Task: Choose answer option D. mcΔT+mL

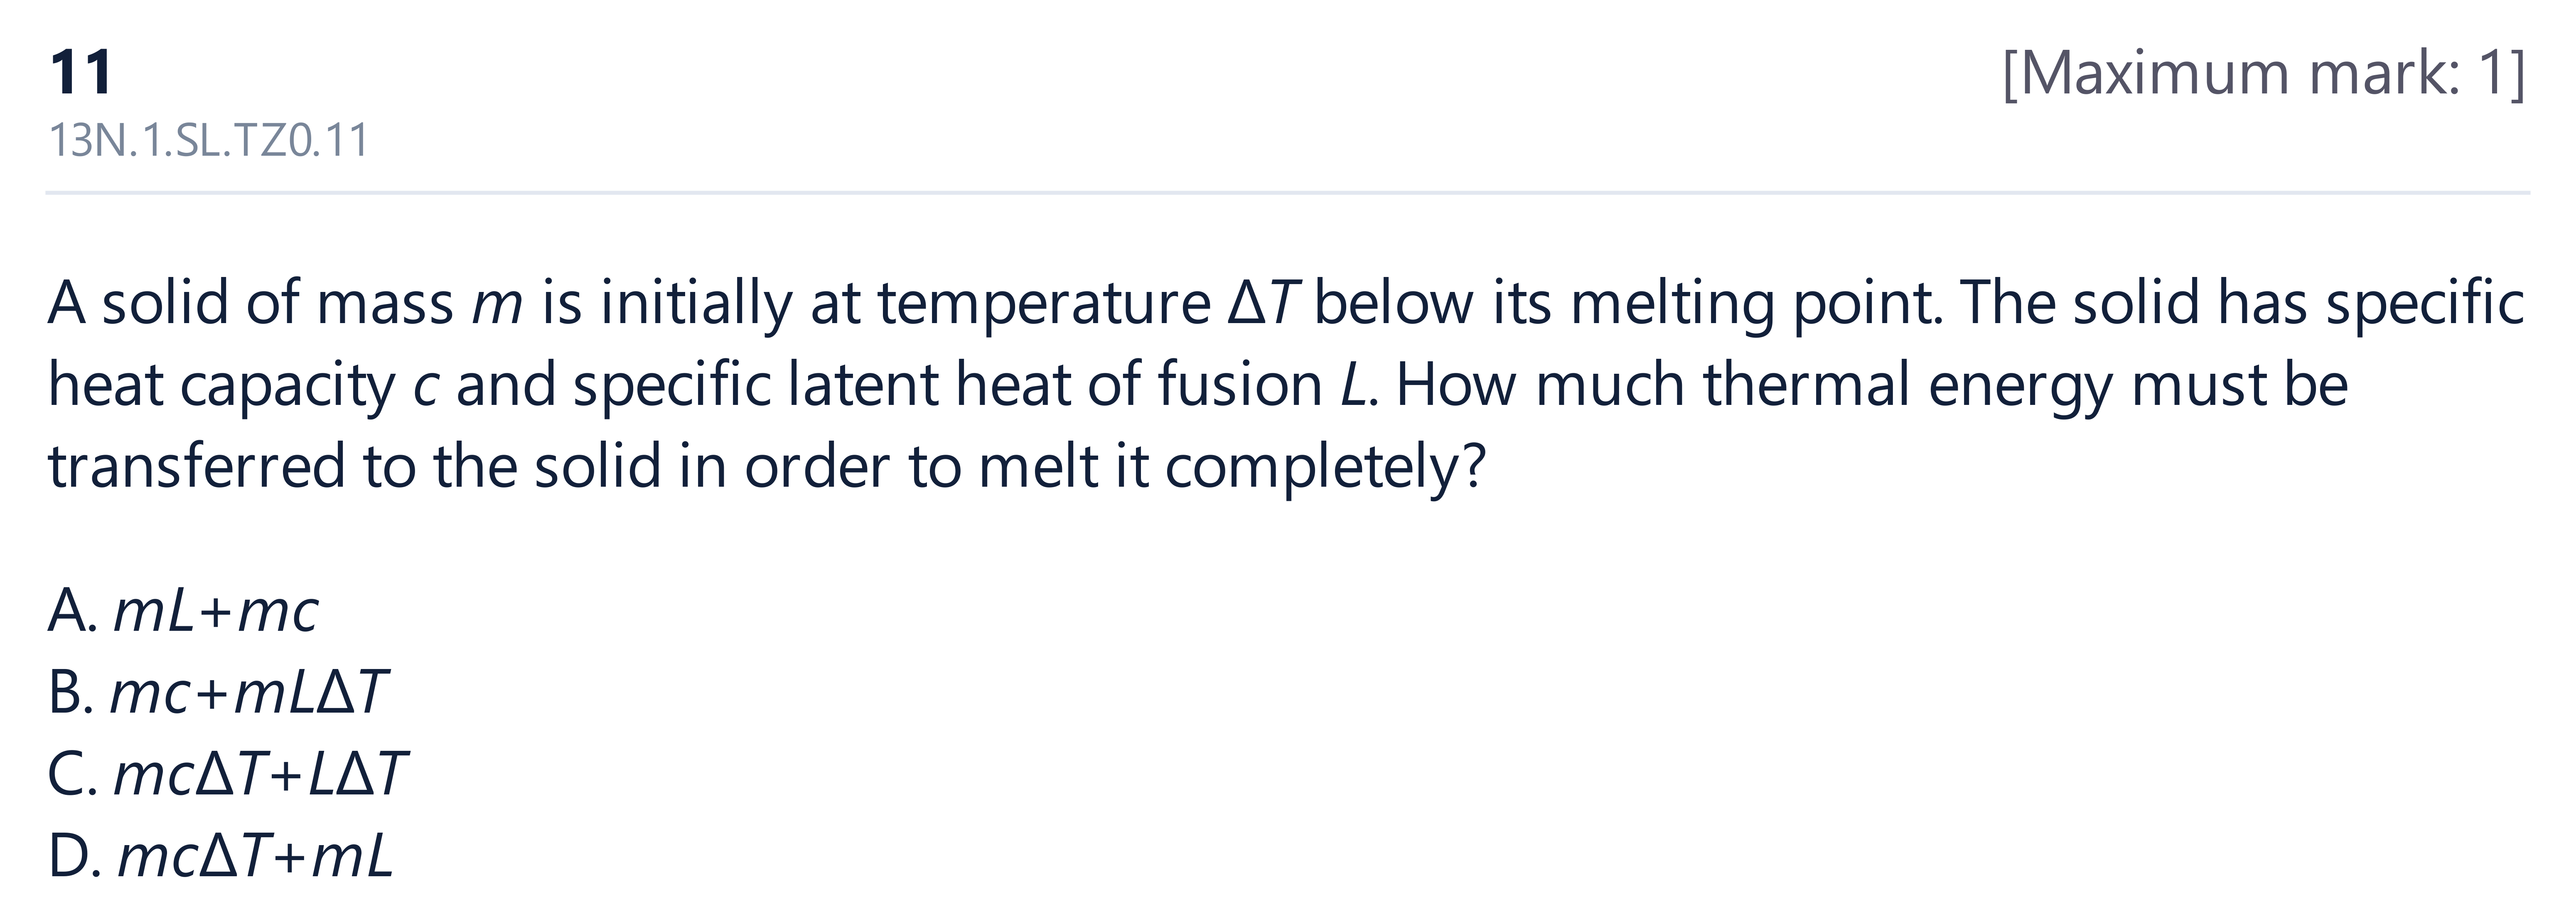Action: coord(220,856)
